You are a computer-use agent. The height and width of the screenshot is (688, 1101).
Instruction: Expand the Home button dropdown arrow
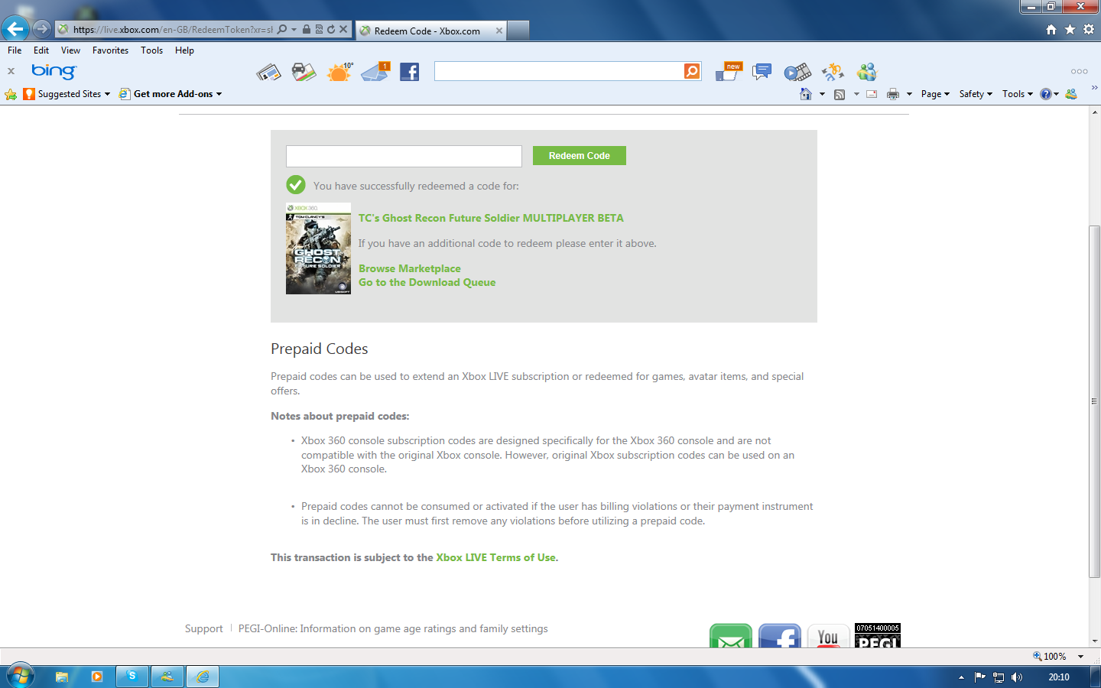click(822, 94)
